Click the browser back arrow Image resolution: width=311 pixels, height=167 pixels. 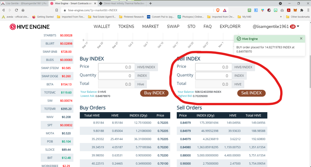(x=3, y=10)
